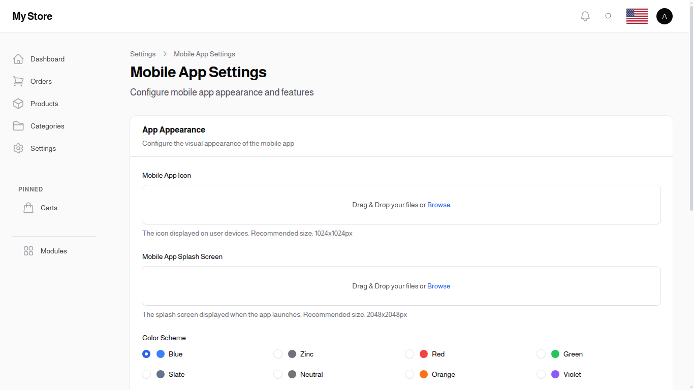
Task: Click the notification bell icon
Action: click(585, 16)
